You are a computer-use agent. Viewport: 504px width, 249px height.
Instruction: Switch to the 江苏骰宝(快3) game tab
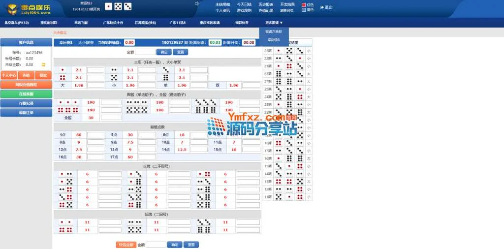click(145, 23)
